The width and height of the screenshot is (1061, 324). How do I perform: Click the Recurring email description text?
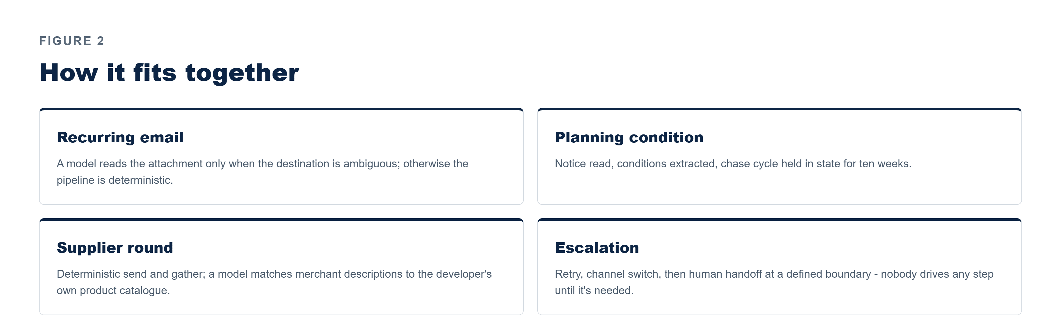(x=263, y=172)
